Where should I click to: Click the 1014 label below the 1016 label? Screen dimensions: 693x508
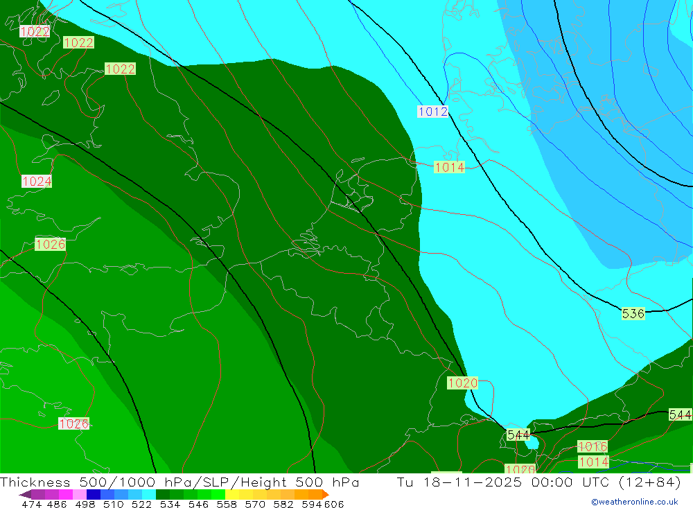pos(594,462)
